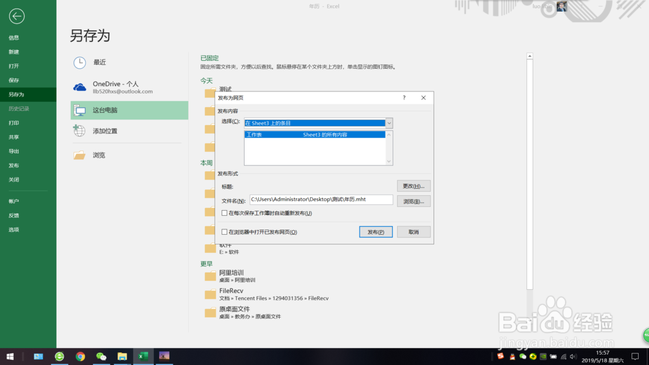
Task: Open the 打印 (Print) menu item
Action: 14,123
